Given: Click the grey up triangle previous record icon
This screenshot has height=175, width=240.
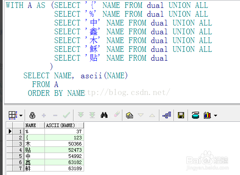Looking at the screenshot, I should pyautogui.click(x=152, y=115).
